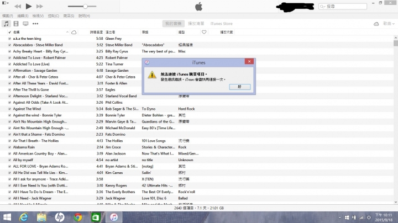The height and width of the screenshot is (223, 398).
Task: Open Windows Store from taskbar
Action: tap(96, 217)
